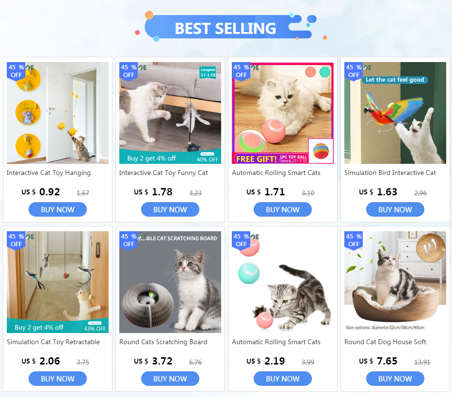
Task: Click BUY NOW for the 3.72 scratching board
Action: tap(170, 379)
